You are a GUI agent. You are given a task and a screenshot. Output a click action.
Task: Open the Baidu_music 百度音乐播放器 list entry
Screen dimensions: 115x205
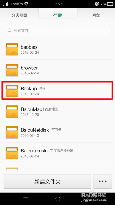point(58,153)
